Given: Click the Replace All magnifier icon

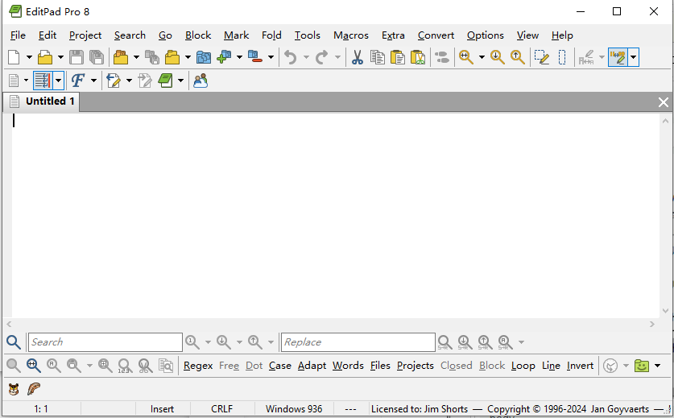Looking at the screenshot, I should click(505, 342).
